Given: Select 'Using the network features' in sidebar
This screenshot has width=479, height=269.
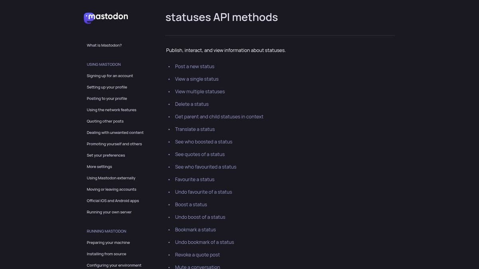Looking at the screenshot, I should [x=111, y=110].
